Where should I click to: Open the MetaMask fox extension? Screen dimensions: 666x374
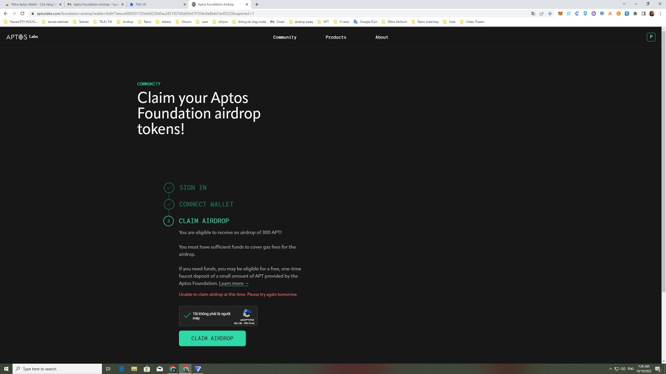560,14
